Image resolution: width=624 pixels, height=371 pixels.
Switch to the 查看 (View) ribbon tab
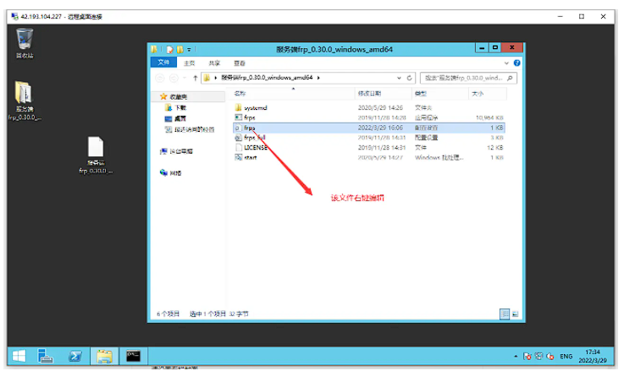point(240,63)
